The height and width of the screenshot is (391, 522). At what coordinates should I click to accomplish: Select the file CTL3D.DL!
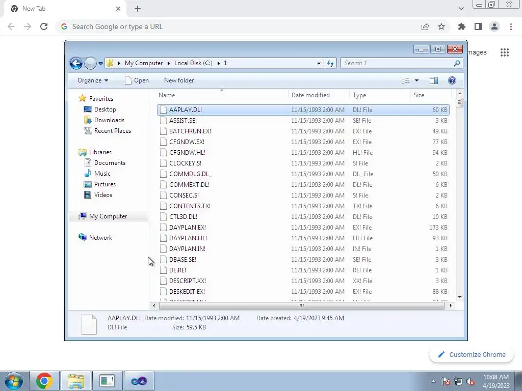(303, 216)
